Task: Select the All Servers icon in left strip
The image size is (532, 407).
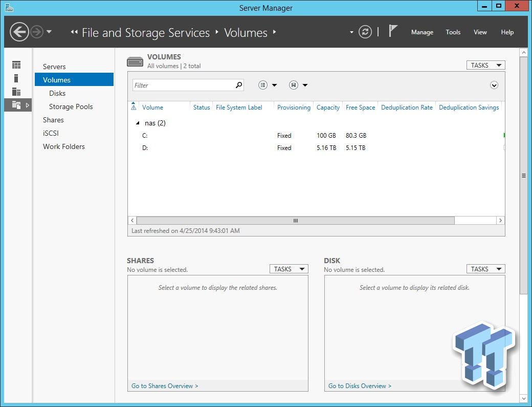Action: 16,92
